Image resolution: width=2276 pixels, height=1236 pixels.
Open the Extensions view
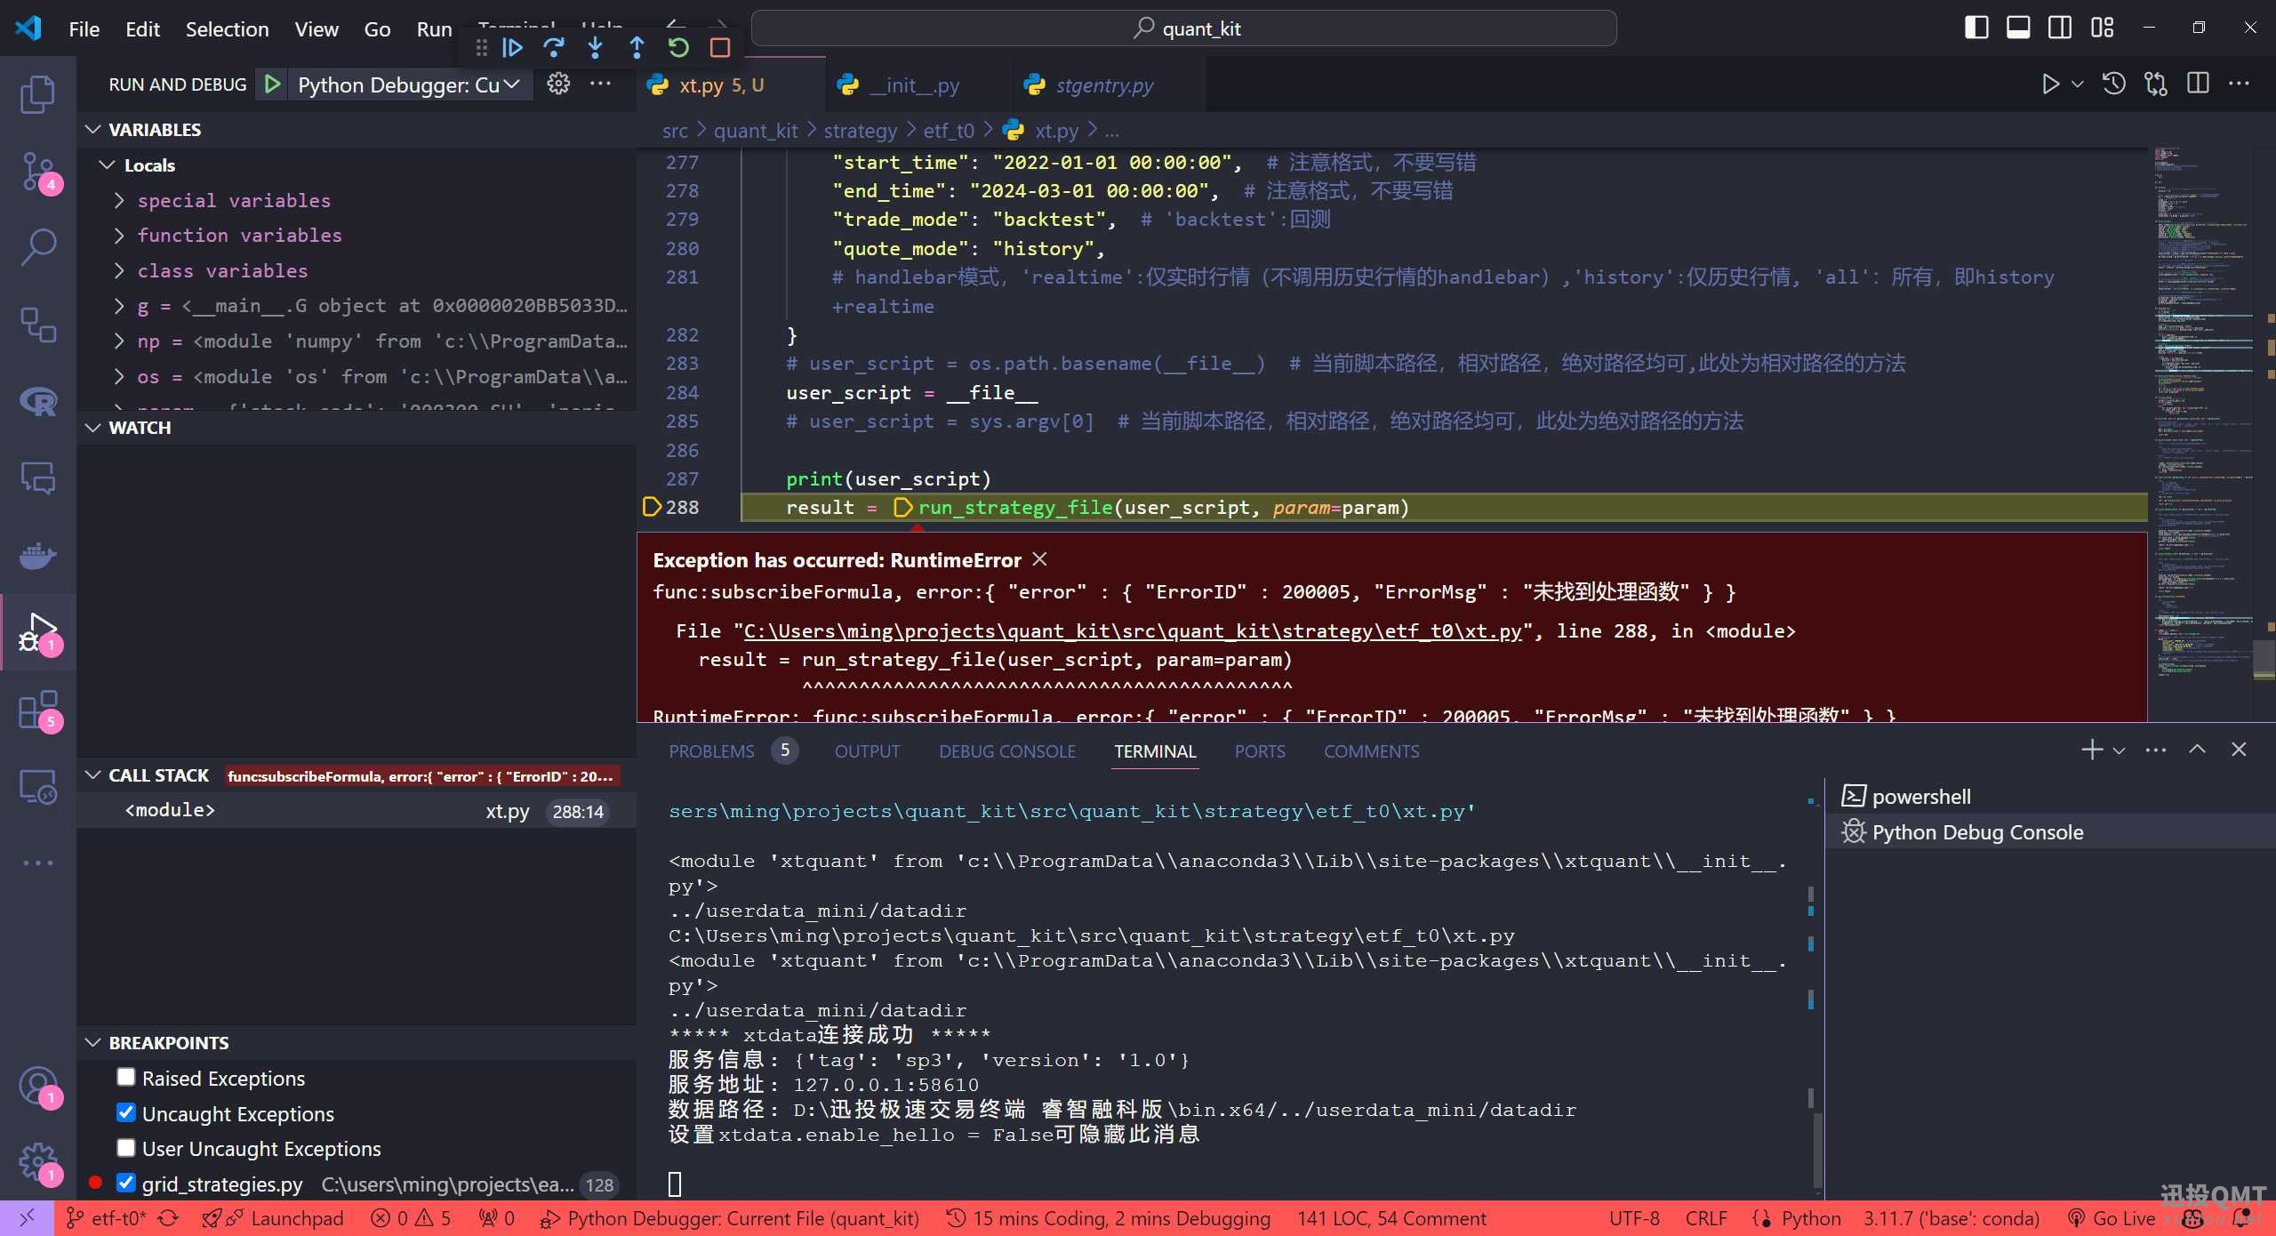37,710
